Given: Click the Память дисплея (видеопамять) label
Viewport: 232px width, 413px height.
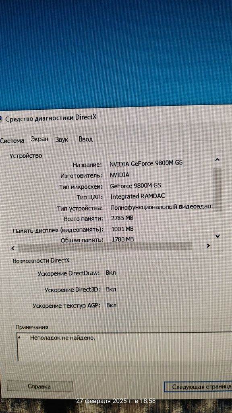Looking at the screenshot, I should click(58, 230).
